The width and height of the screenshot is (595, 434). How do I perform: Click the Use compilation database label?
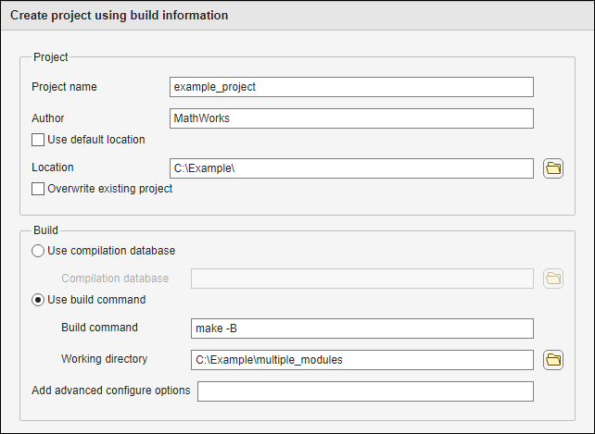[x=110, y=251]
